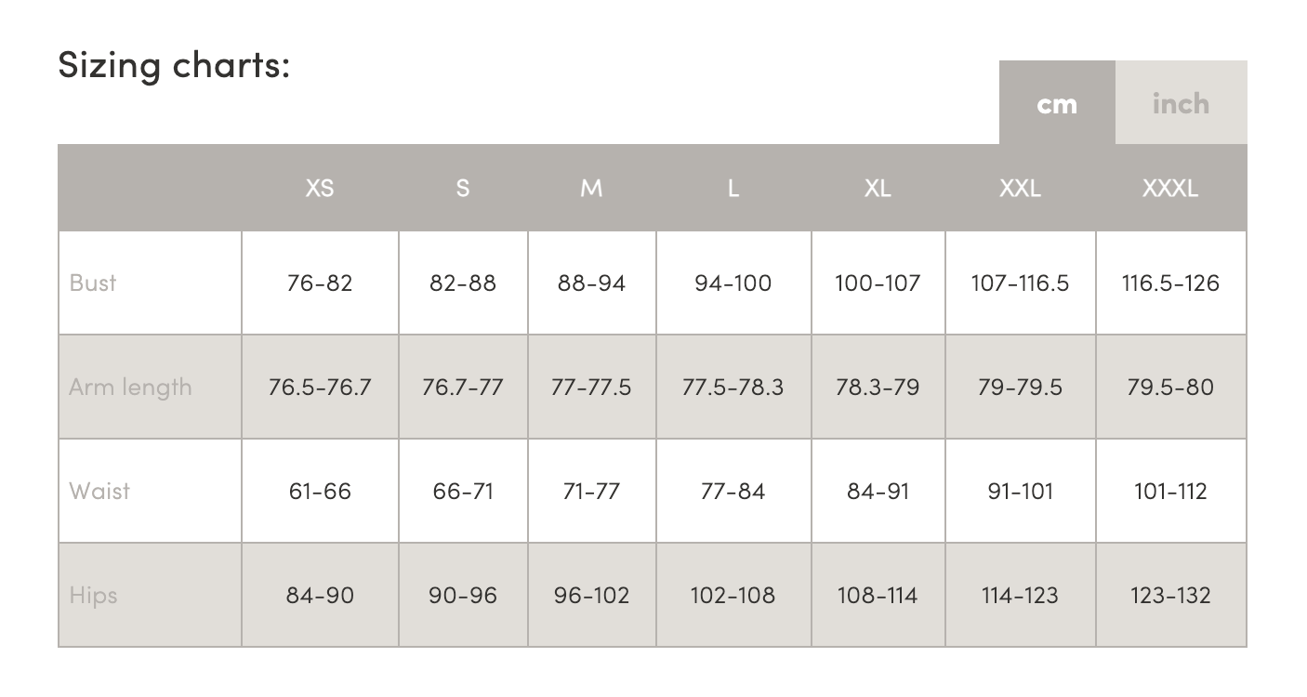Click the XS bust value 76-82
This screenshot has width=1307, height=697.
tap(320, 283)
